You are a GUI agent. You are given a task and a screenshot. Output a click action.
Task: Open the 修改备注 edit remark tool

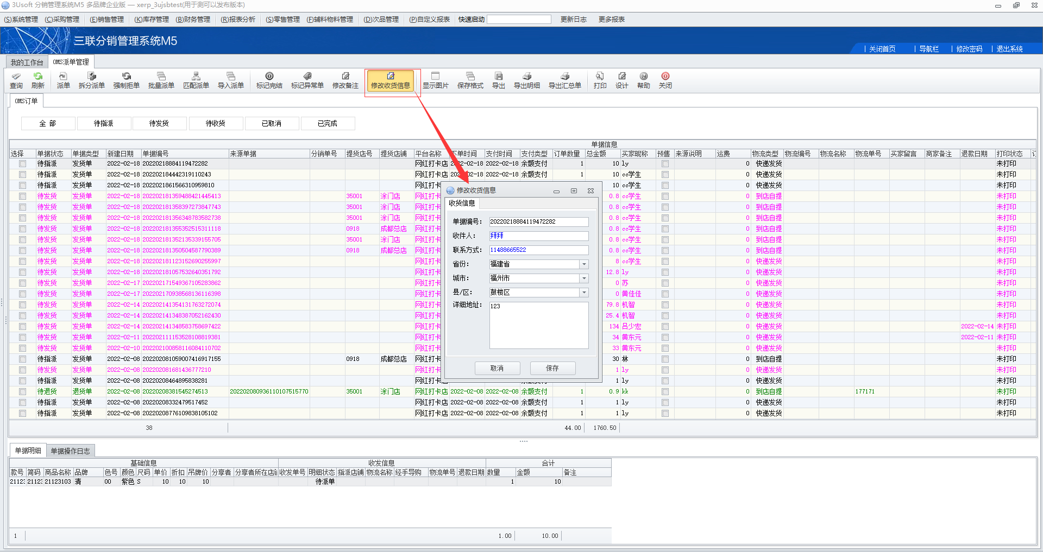345,80
